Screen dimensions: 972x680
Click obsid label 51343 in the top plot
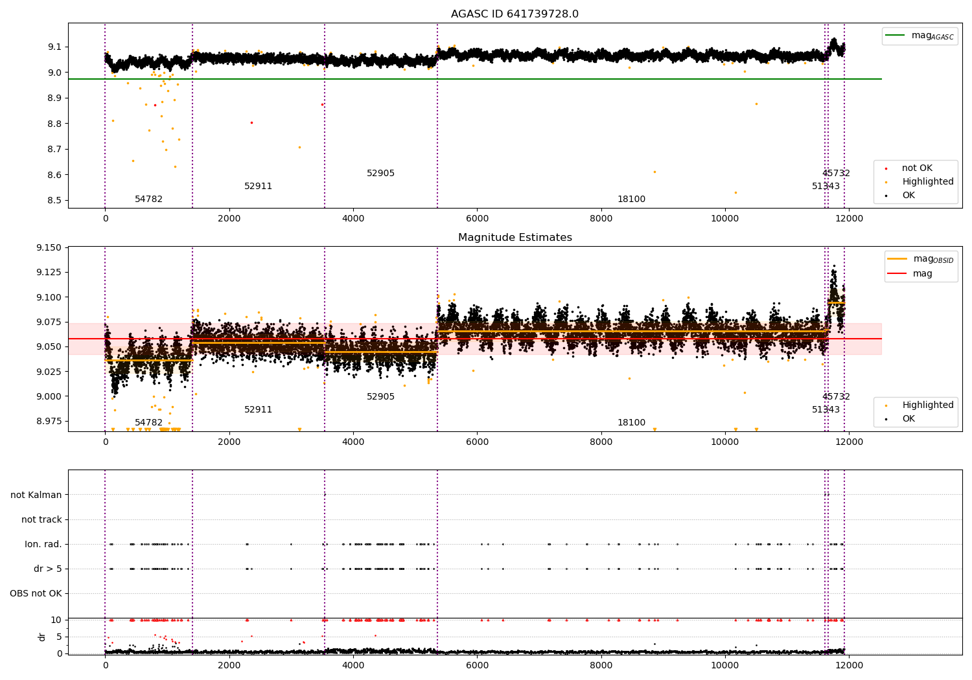826,187
